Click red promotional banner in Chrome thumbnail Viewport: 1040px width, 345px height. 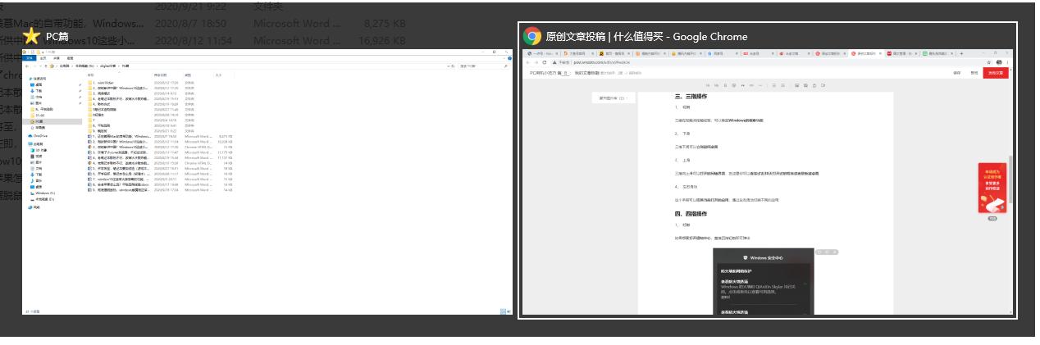[x=992, y=188]
